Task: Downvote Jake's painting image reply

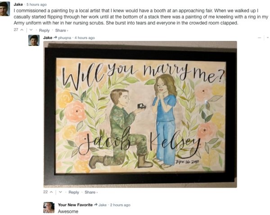Action: click(60, 192)
